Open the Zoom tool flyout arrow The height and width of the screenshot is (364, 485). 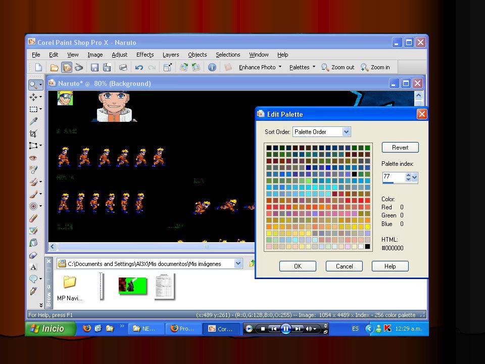pos(40,84)
